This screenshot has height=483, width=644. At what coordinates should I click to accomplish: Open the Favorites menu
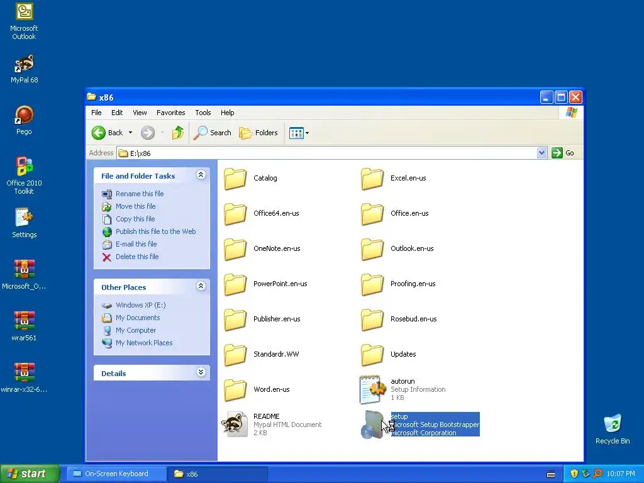tap(171, 113)
